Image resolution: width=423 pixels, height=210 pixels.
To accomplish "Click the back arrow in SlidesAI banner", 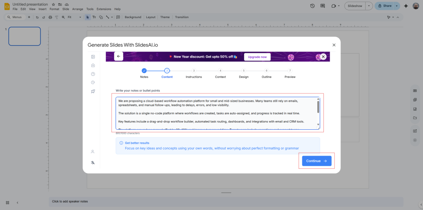I will click(119, 56).
